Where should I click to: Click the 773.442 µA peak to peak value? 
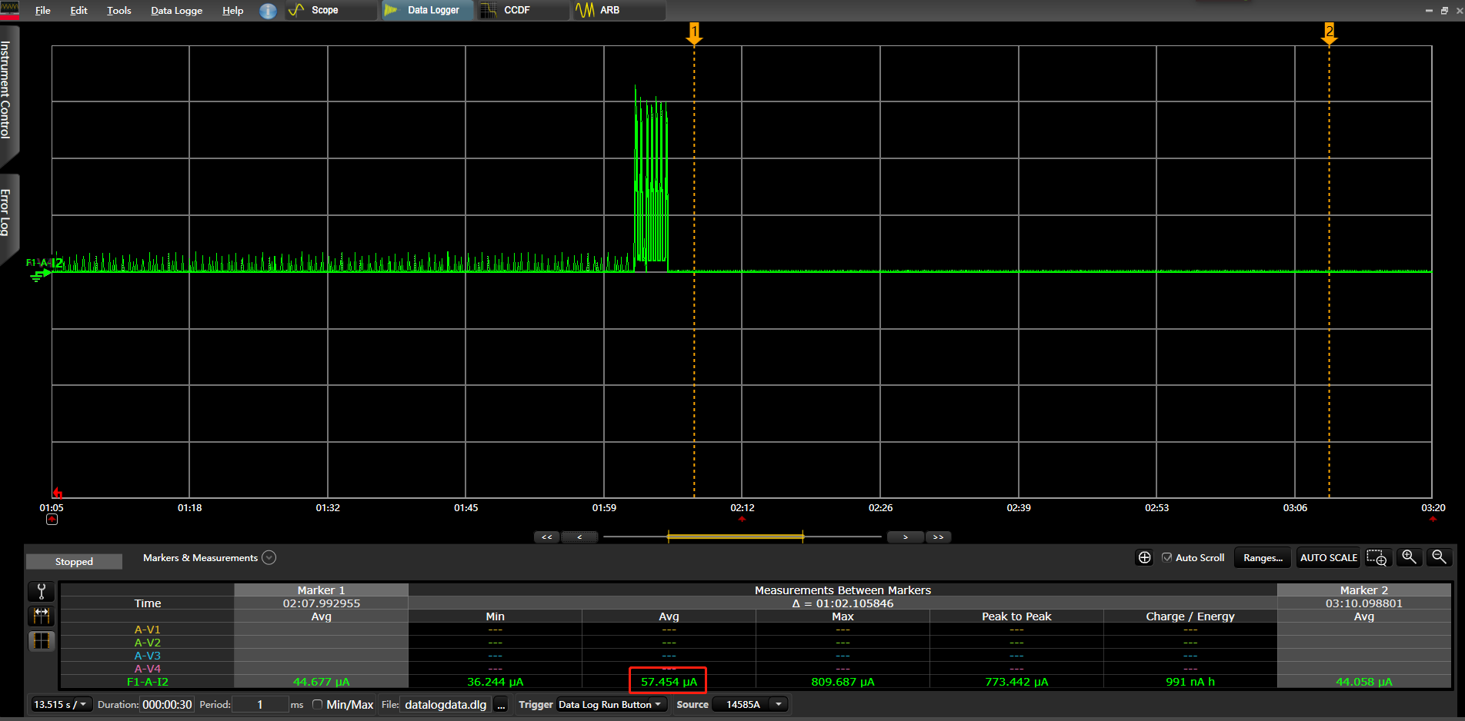click(x=1016, y=682)
